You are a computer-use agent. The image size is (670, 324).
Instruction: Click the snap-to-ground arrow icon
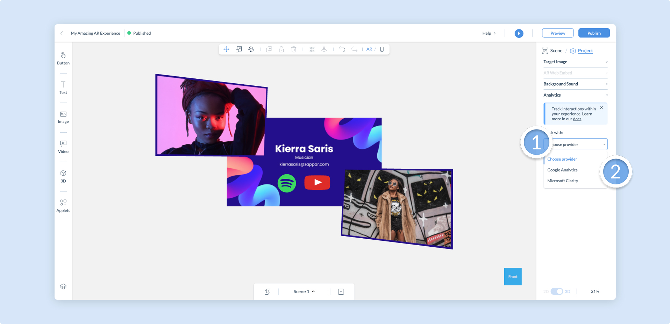(x=324, y=49)
